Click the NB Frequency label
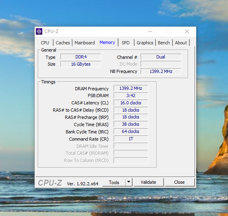The width and height of the screenshot is (228, 216). [x=123, y=71]
